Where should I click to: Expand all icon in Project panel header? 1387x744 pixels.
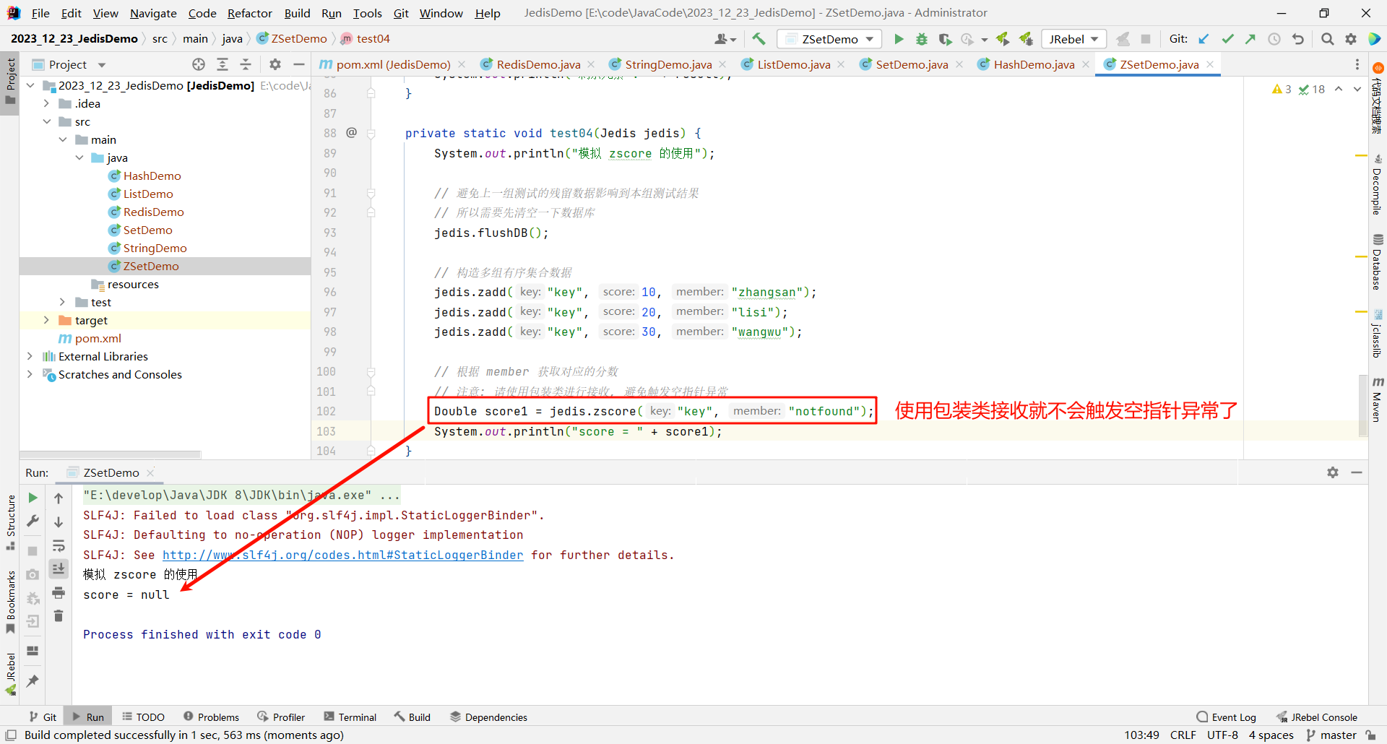[222, 64]
